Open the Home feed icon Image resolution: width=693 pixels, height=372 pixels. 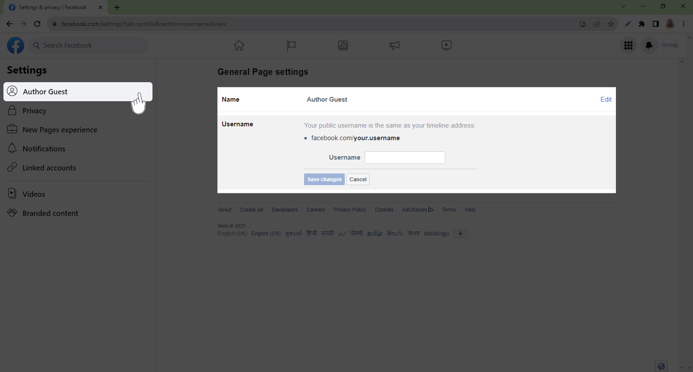pos(239,45)
